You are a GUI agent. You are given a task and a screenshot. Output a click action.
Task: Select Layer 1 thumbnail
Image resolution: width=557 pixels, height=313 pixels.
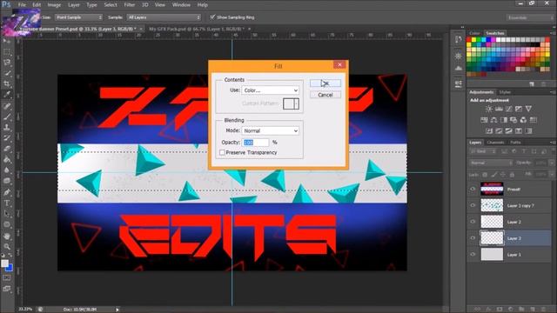pyautogui.click(x=492, y=255)
